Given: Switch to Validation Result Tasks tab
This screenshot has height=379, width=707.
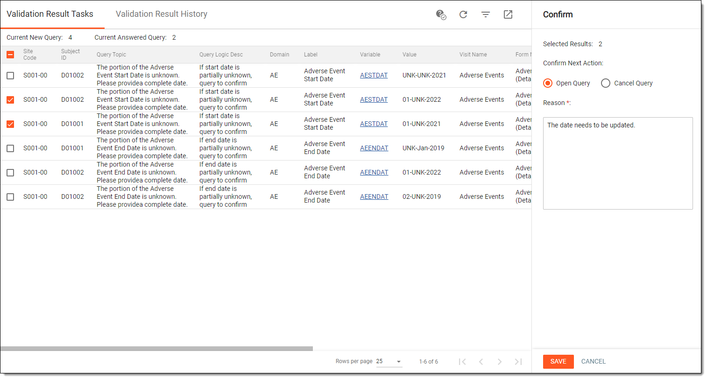Looking at the screenshot, I should (50, 14).
